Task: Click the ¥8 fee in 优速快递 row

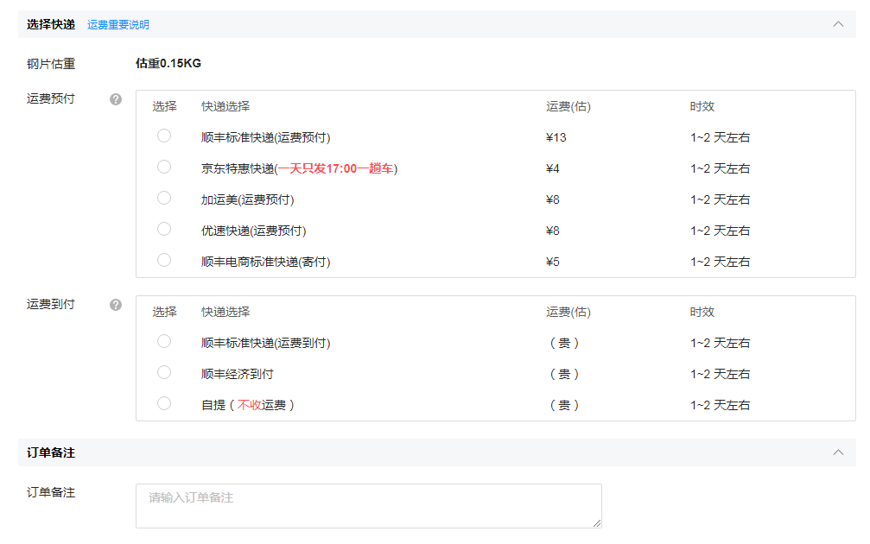Action: [x=553, y=231]
